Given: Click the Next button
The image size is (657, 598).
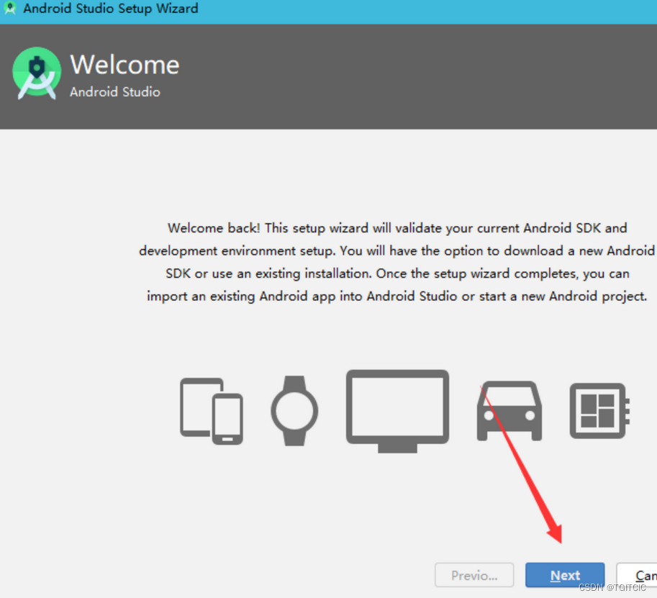Looking at the screenshot, I should click(x=564, y=575).
